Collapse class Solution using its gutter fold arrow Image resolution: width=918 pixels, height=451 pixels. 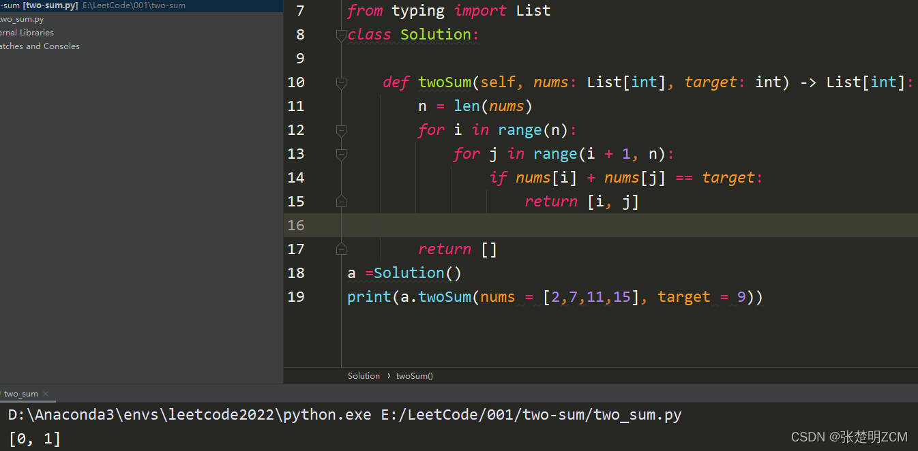click(x=341, y=35)
